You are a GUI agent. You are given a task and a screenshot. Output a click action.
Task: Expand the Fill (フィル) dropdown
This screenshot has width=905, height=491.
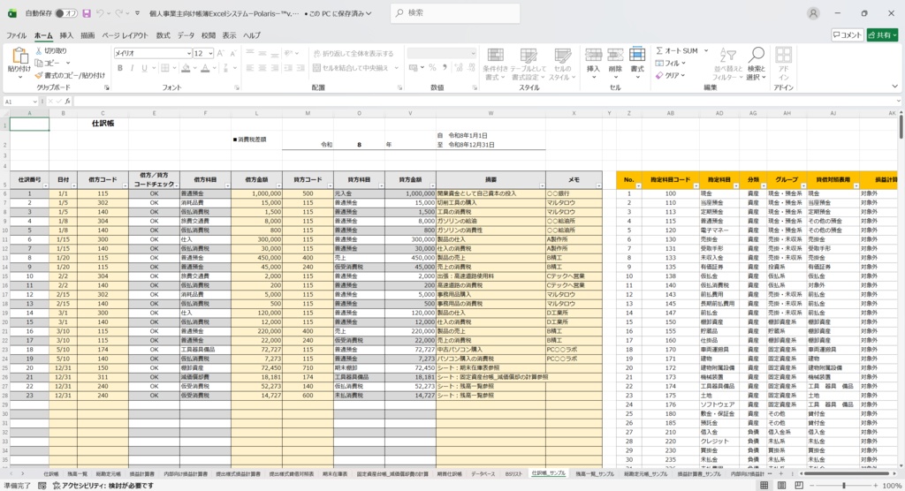coord(684,63)
